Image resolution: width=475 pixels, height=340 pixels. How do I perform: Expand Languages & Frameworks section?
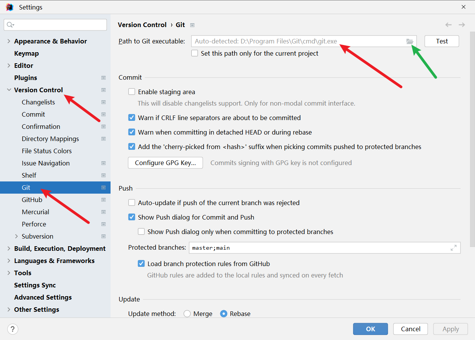tap(9, 261)
